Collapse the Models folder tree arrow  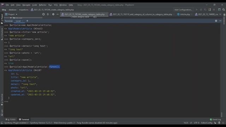pos(11,18)
